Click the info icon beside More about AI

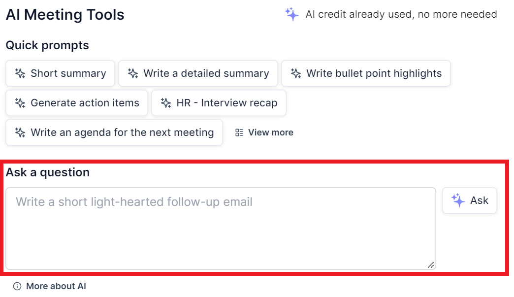pyautogui.click(x=17, y=286)
